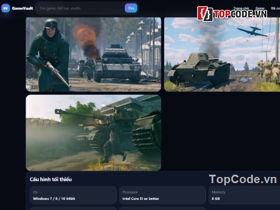
Task: Select the Windows 7 / 8 / 10 64bit value
Action: tap(54, 199)
